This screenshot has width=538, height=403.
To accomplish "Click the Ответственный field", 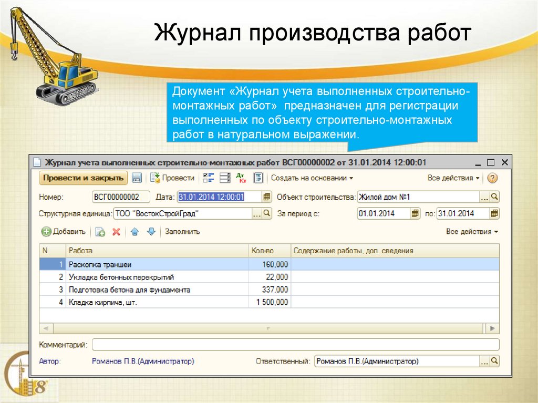I will click(397, 361).
